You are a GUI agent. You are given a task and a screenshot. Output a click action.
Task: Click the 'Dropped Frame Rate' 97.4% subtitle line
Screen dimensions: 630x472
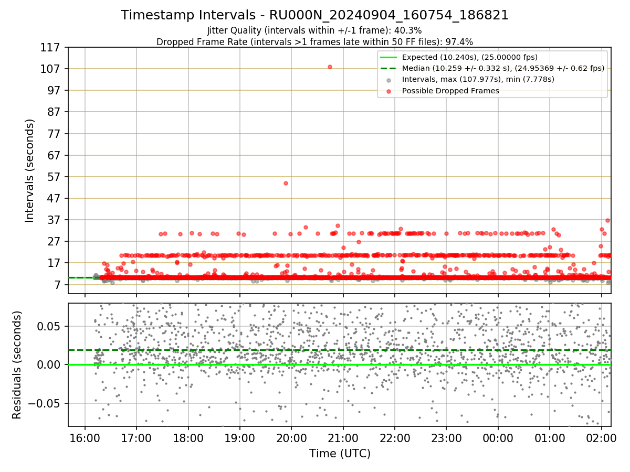[314, 42]
